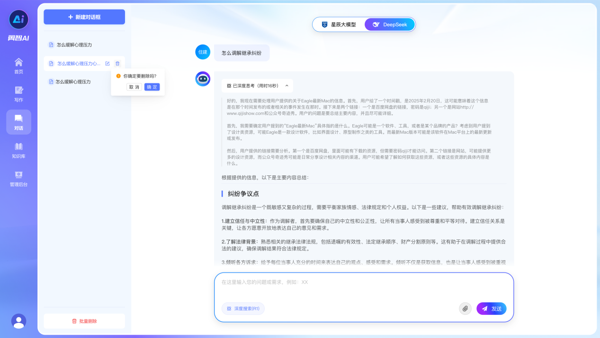The width and height of the screenshot is (600, 338).
Task: Click the 发送 send button
Action: tap(491, 309)
